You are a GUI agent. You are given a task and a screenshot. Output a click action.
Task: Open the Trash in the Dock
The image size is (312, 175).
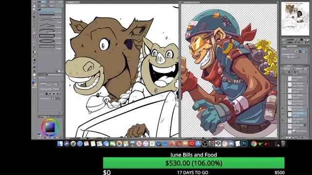click(283, 144)
